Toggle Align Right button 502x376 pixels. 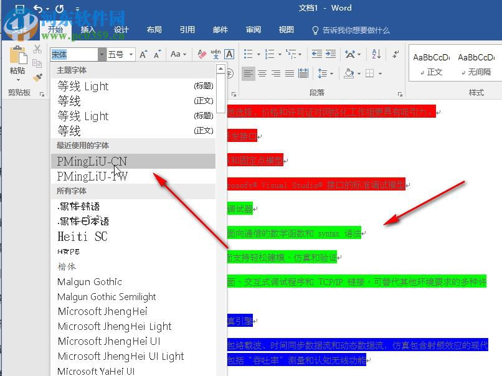coord(276,73)
